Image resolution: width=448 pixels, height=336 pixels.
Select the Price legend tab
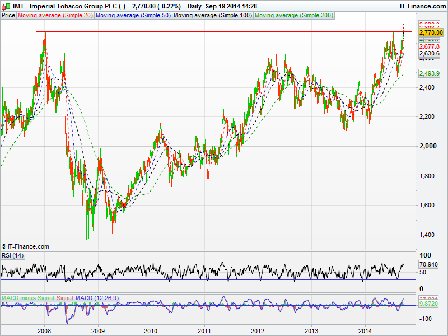(x=8, y=15)
